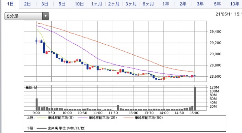The height and width of the screenshot is (133, 242).
Task: Click the 単純移動平均(25) legend label
Action: point(103,118)
